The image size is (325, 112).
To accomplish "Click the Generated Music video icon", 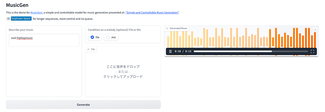I will pyautogui.click(x=167, y=28).
